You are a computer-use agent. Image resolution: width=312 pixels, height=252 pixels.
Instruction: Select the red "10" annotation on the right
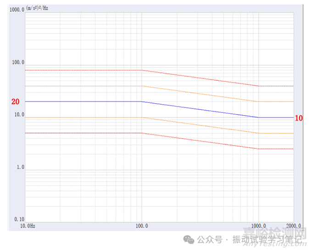(x=299, y=118)
